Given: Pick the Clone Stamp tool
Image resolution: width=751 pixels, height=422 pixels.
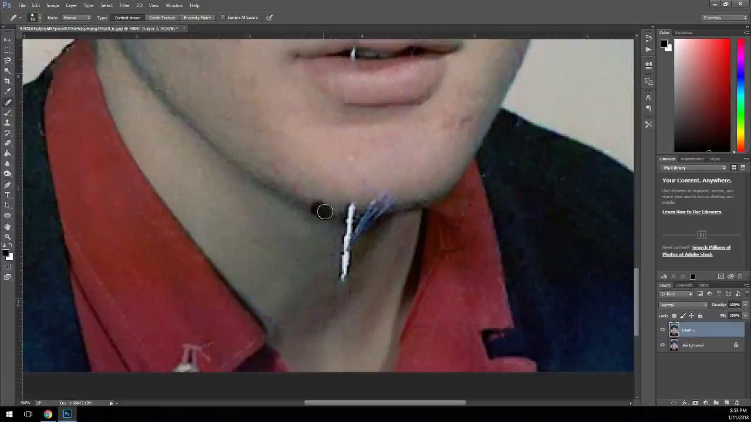Looking at the screenshot, I should [x=8, y=122].
